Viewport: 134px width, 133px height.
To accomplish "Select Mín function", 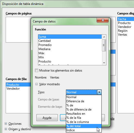I will (x=70, y=57).
